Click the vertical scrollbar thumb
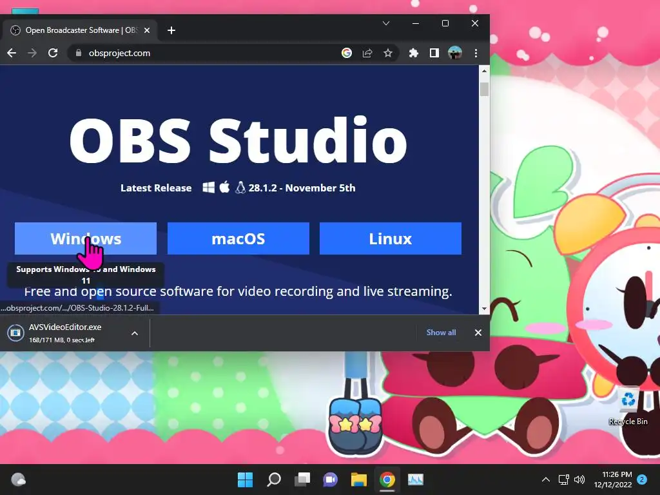The width and height of the screenshot is (660, 495). (x=484, y=89)
